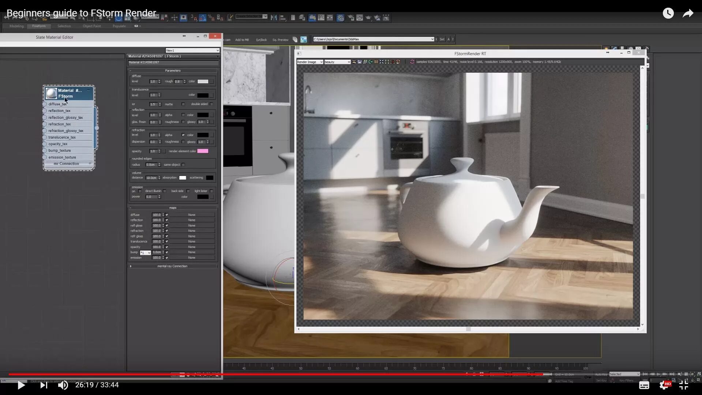This screenshot has width=702, height=395.
Task: Click the opacity level input field
Action: [153, 151]
